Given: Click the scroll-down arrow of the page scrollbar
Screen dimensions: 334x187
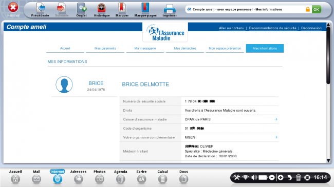Looking at the screenshot, I should (328, 160).
